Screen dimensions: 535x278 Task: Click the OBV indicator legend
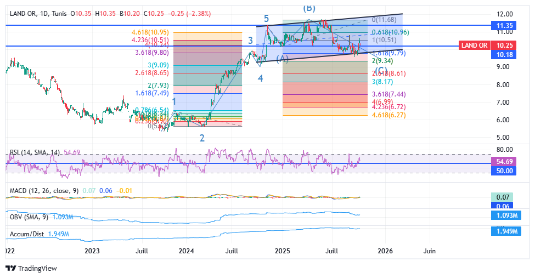click(x=29, y=217)
